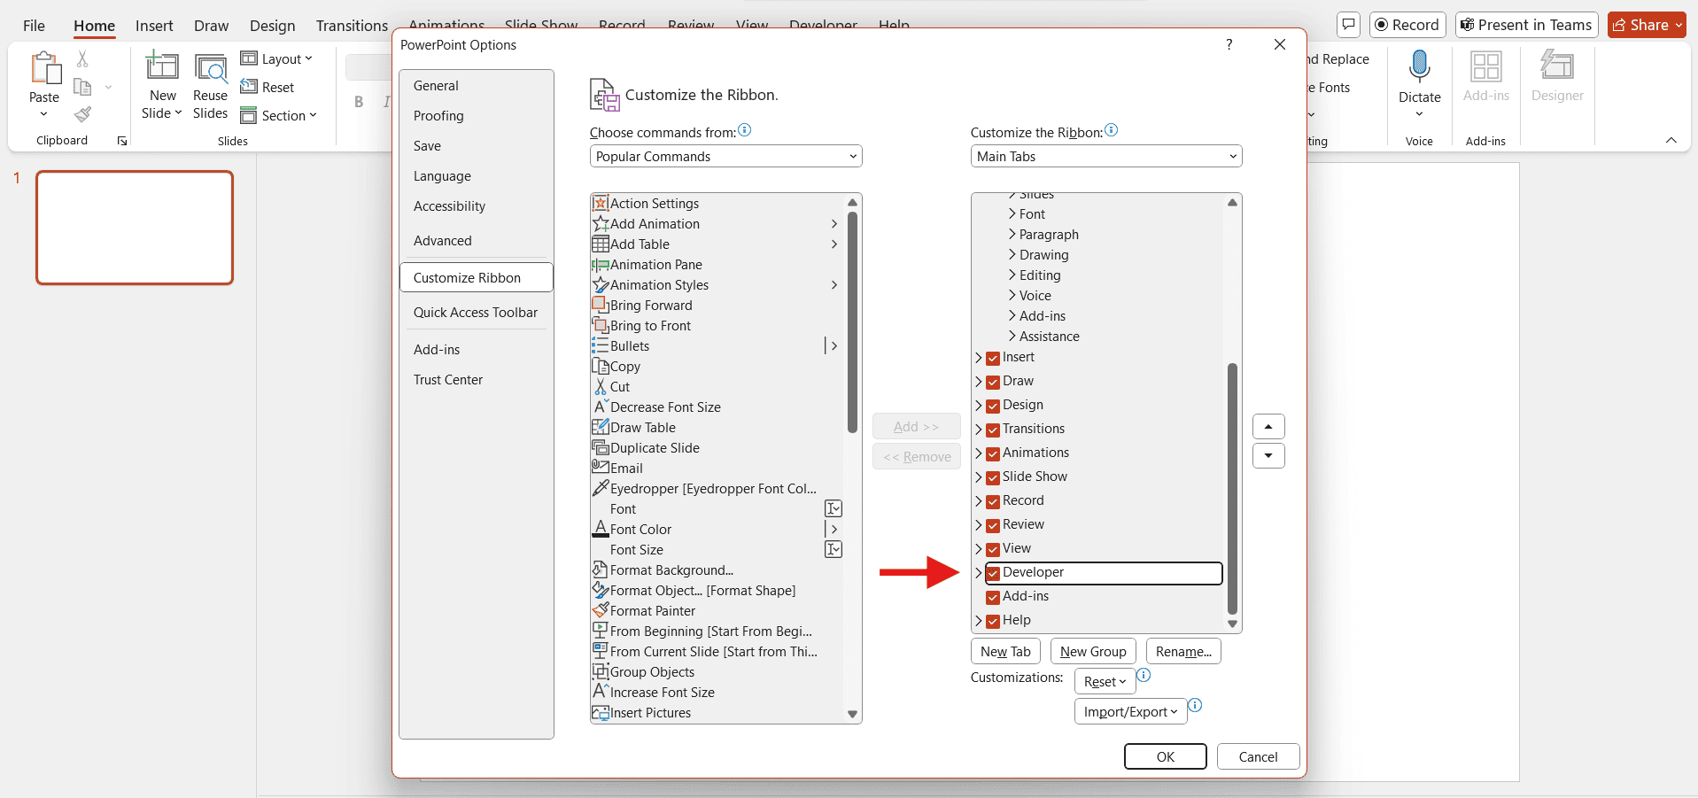The height and width of the screenshot is (798, 1698).
Task: Open the Import/Export dropdown
Action: (x=1130, y=712)
